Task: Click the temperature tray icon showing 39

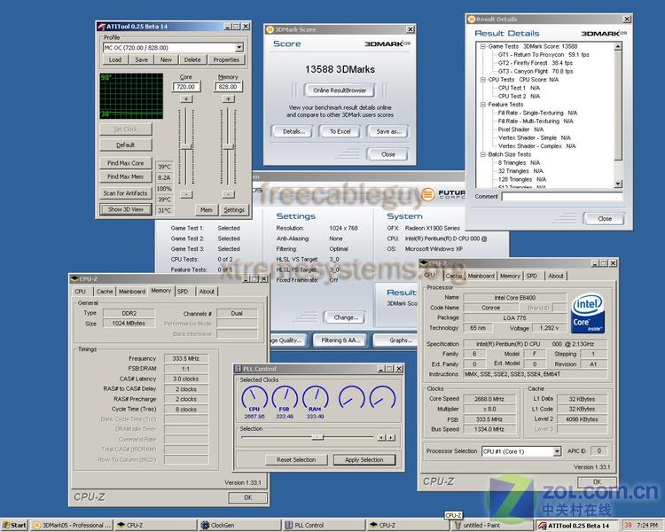Action: 628,525
